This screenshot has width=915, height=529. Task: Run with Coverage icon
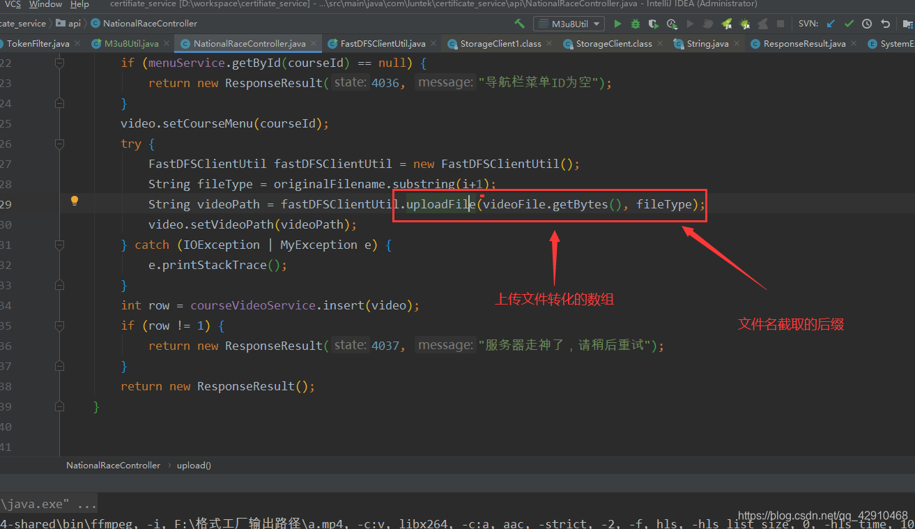click(x=653, y=24)
